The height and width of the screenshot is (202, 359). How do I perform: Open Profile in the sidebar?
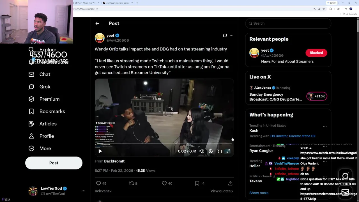coord(41,136)
